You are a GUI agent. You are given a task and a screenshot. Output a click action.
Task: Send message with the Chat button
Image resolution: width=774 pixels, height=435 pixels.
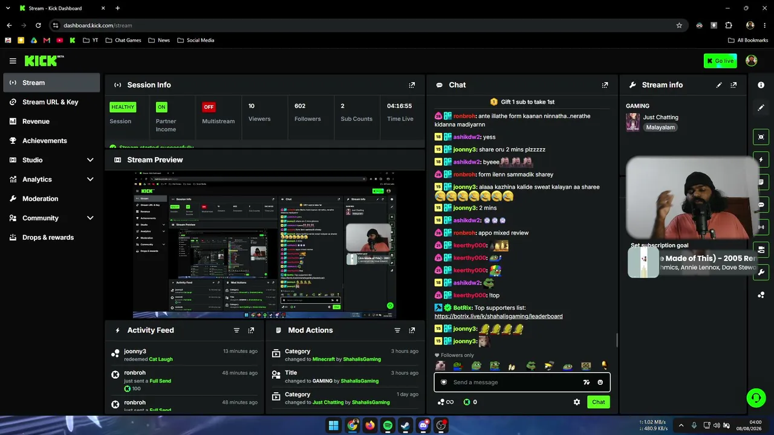[x=598, y=402]
